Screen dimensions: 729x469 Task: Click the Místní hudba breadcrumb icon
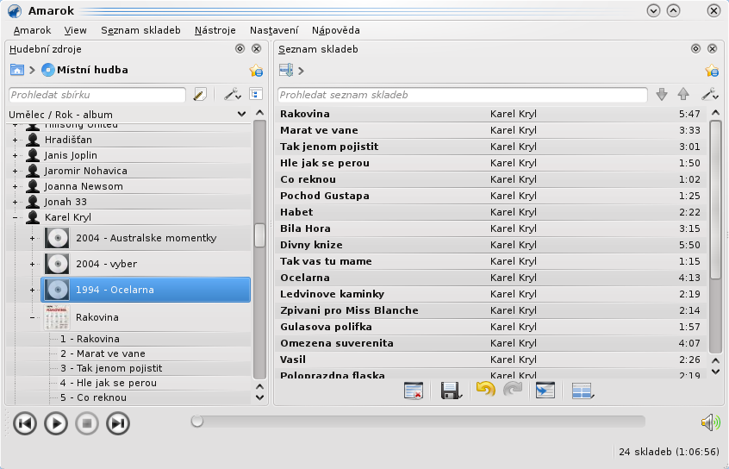[x=48, y=70]
